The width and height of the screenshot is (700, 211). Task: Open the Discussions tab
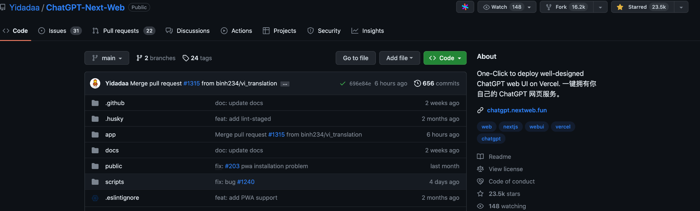[188, 31]
